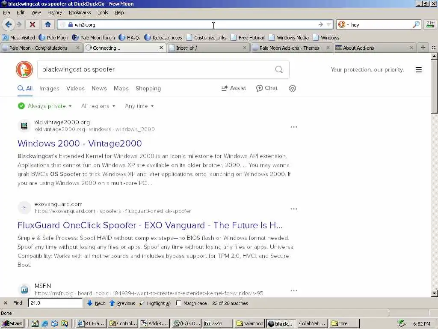438x329 pixels.
Task: Open the F.A.Q. bookmark
Action: 129,38
